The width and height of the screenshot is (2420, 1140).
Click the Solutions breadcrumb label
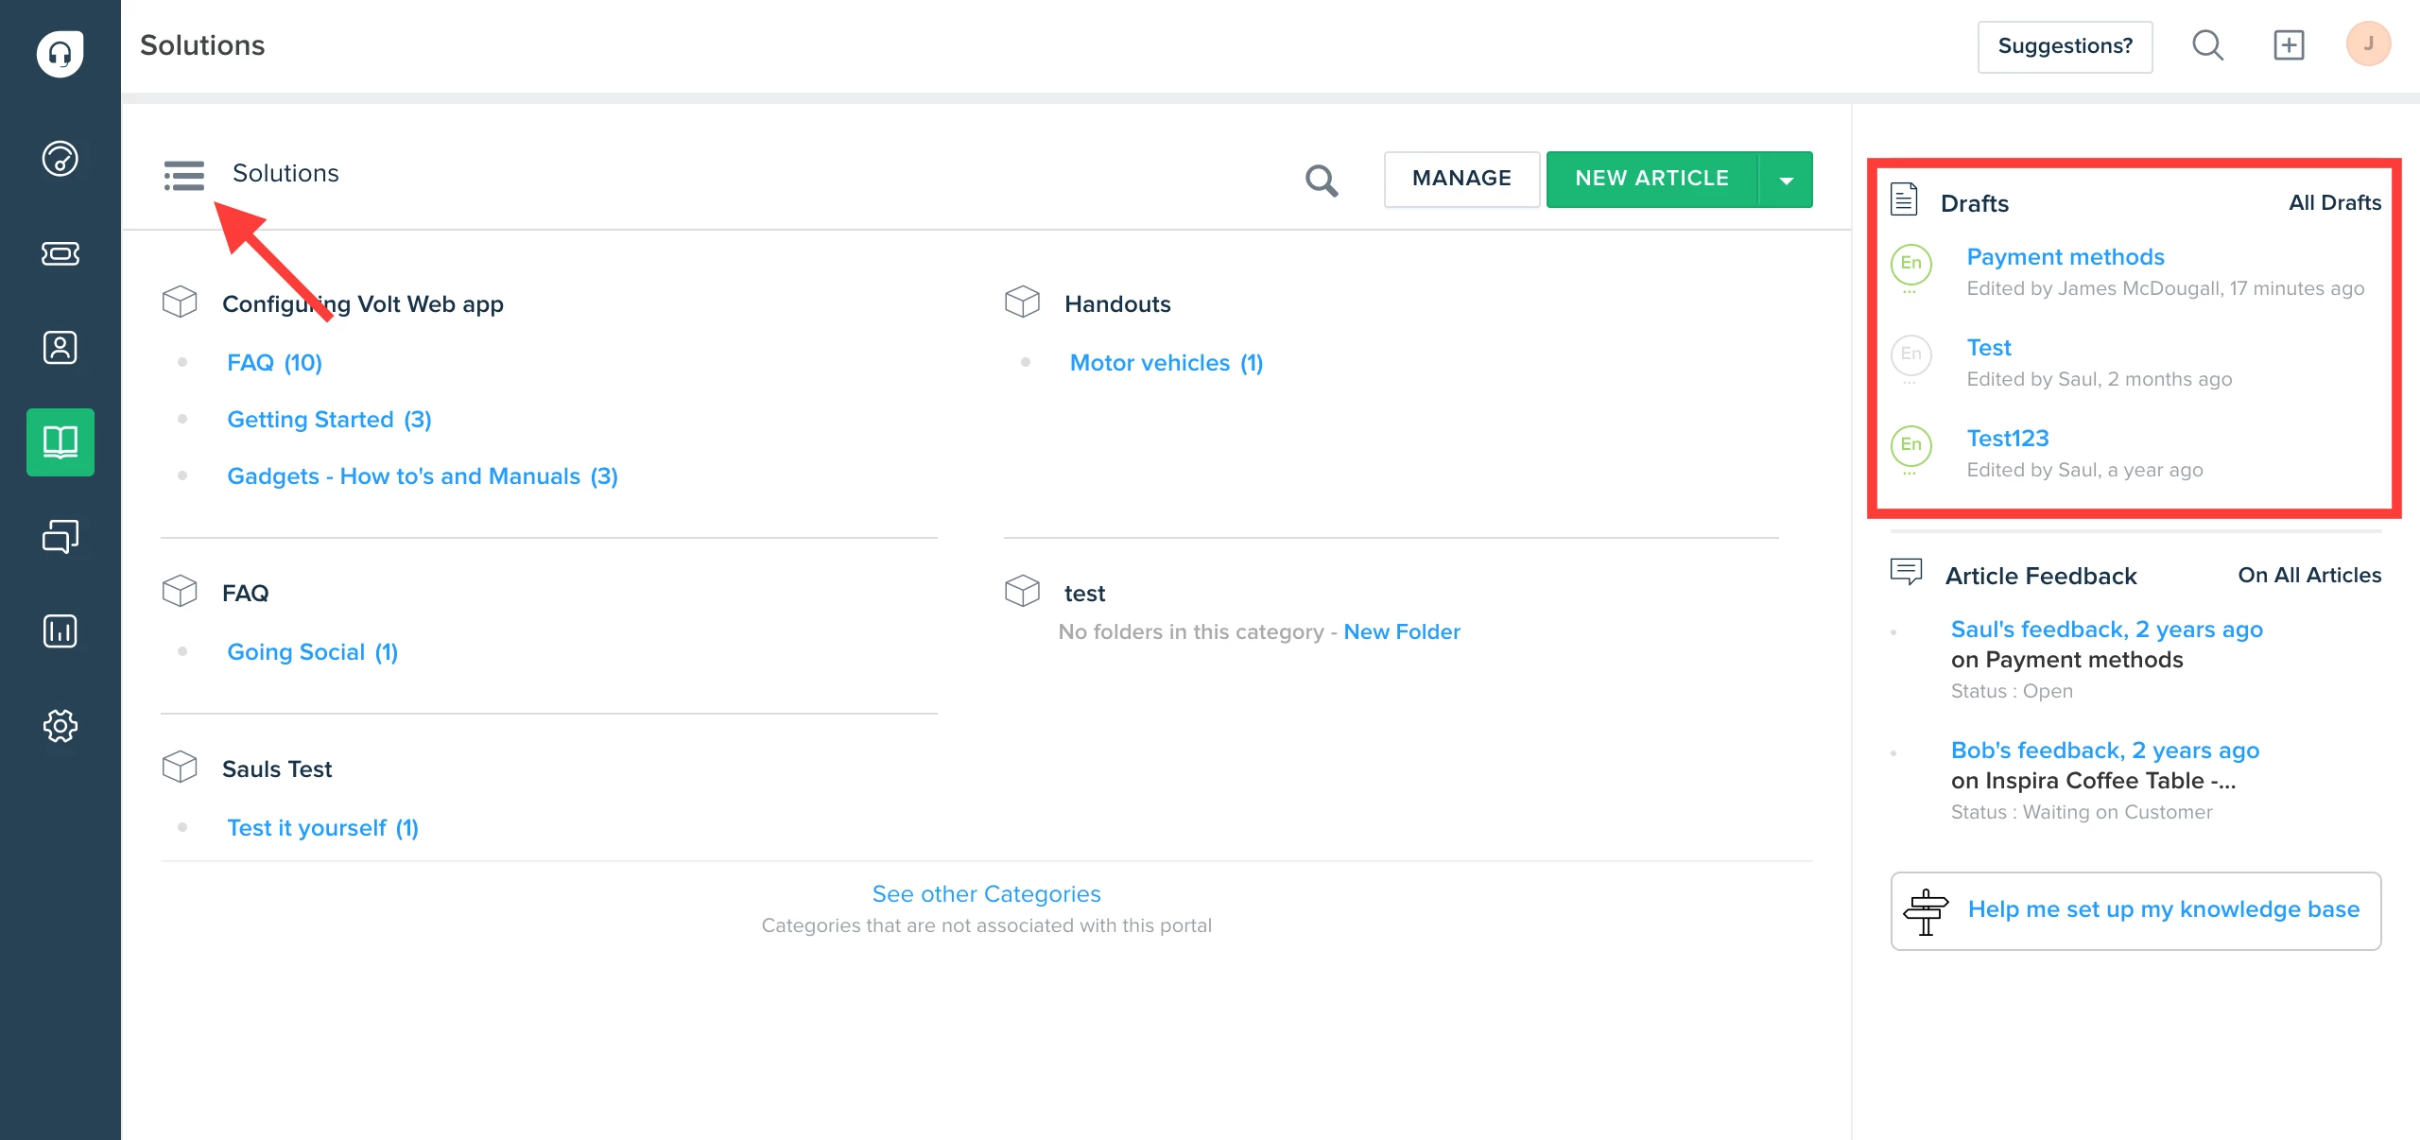[x=285, y=173]
